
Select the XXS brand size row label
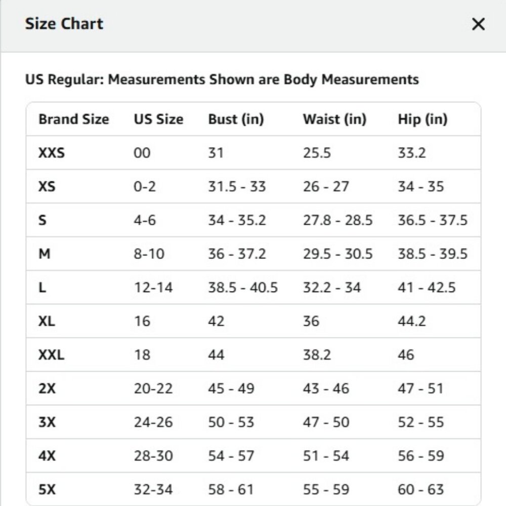coord(52,152)
